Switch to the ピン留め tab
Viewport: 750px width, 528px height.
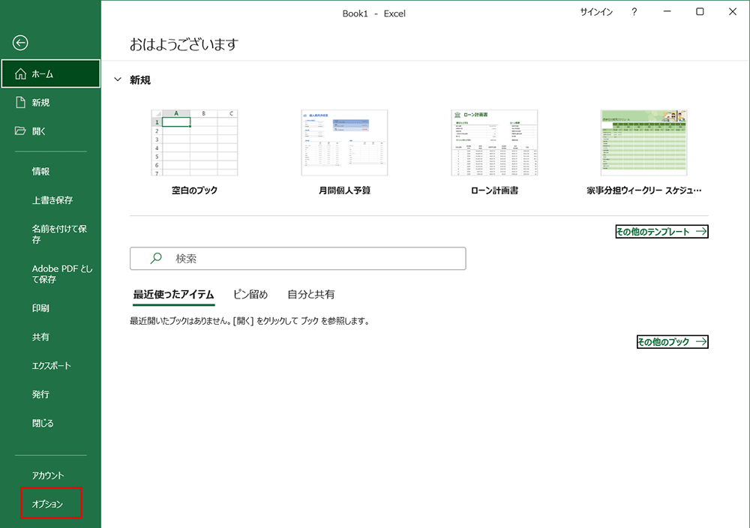pyautogui.click(x=250, y=295)
